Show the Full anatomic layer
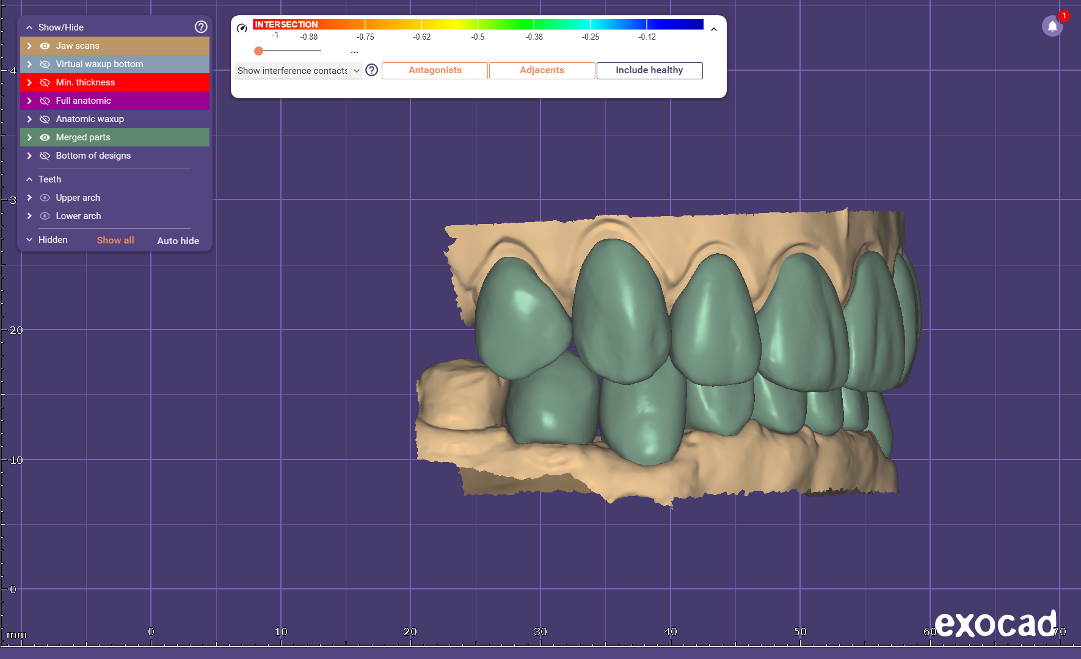Screen dimensions: 1081x659 [45, 101]
